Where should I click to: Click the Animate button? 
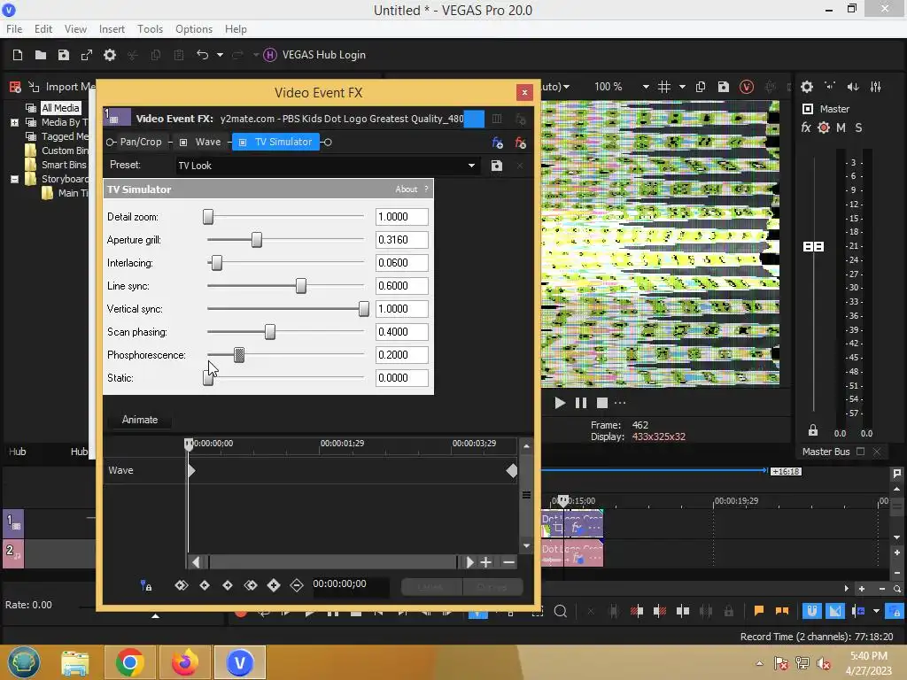click(139, 420)
